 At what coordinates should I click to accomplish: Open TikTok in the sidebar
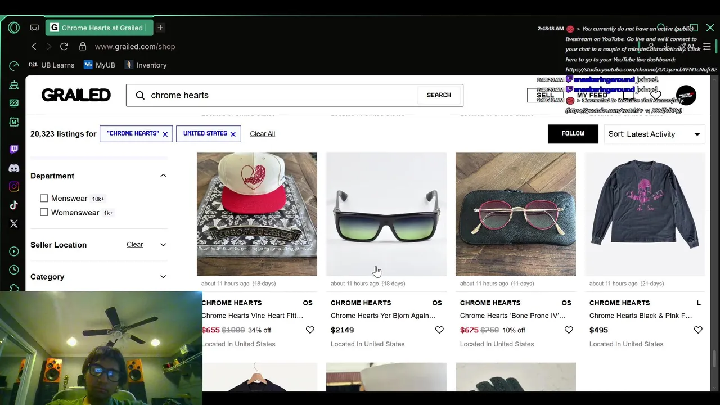(x=14, y=205)
